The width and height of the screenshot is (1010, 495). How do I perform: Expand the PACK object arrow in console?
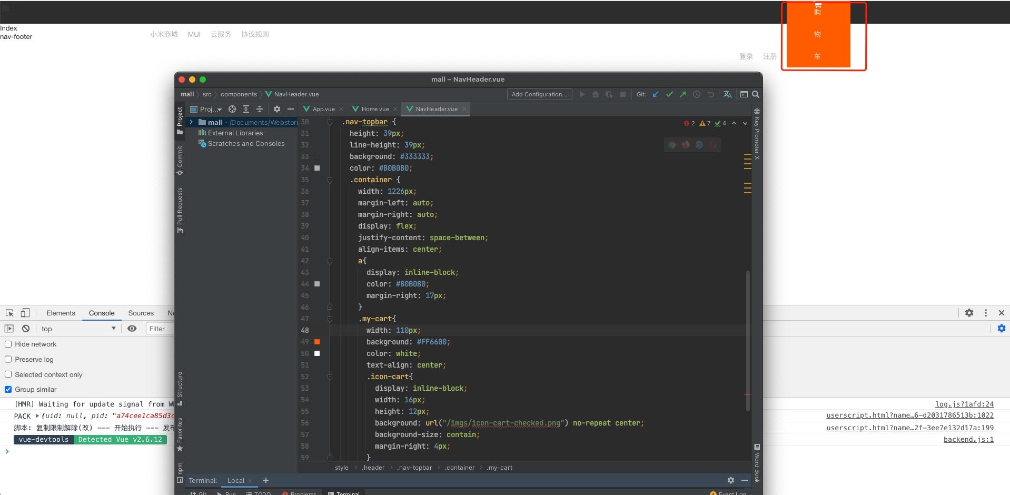click(37, 416)
